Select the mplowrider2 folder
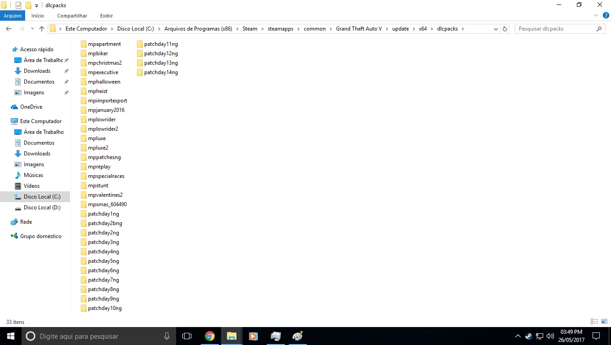The width and height of the screenshot is (611, 345). coord(99,129)
